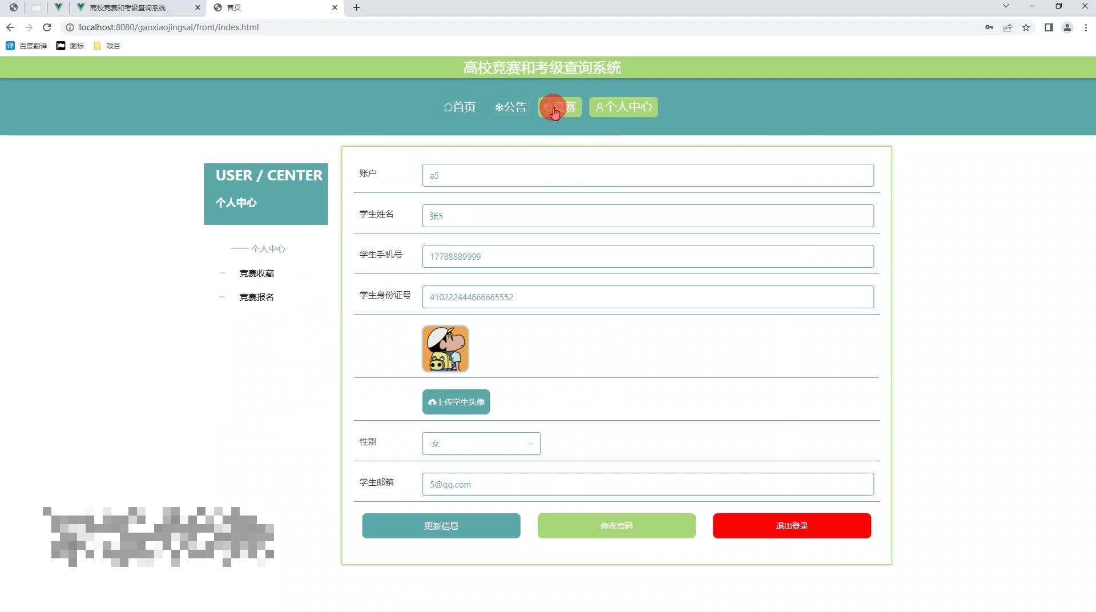This screenshot has height=612, width=1096.
Task: Click the 更新信息 update button
Action: coord(441,526)
